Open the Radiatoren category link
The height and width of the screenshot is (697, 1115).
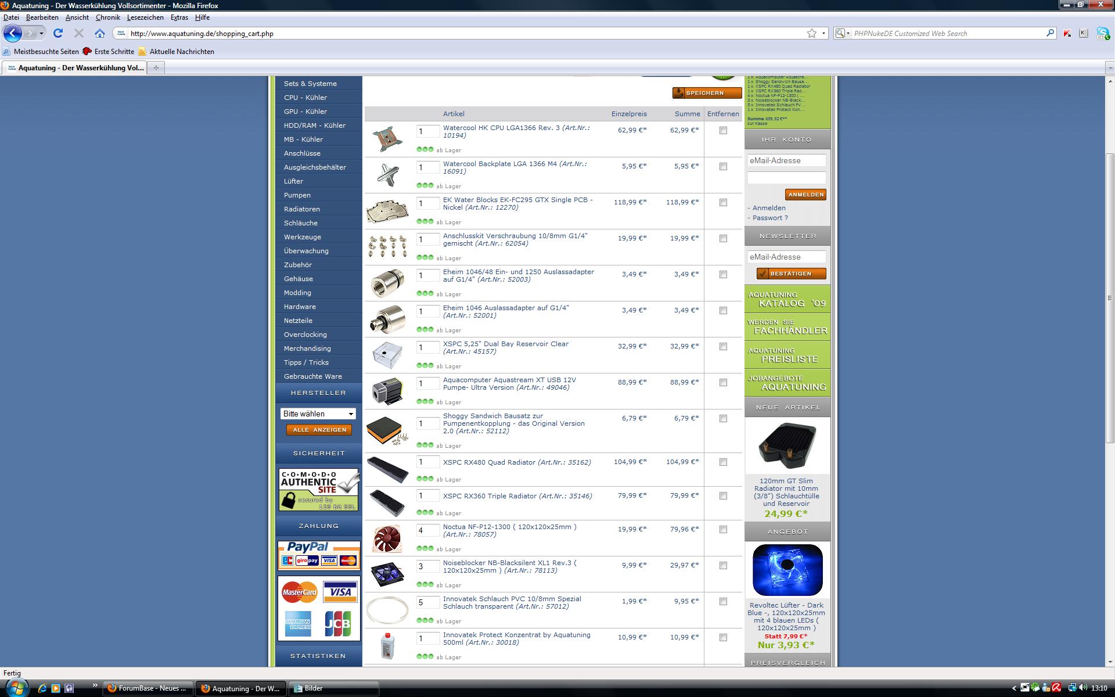point(301,209)
